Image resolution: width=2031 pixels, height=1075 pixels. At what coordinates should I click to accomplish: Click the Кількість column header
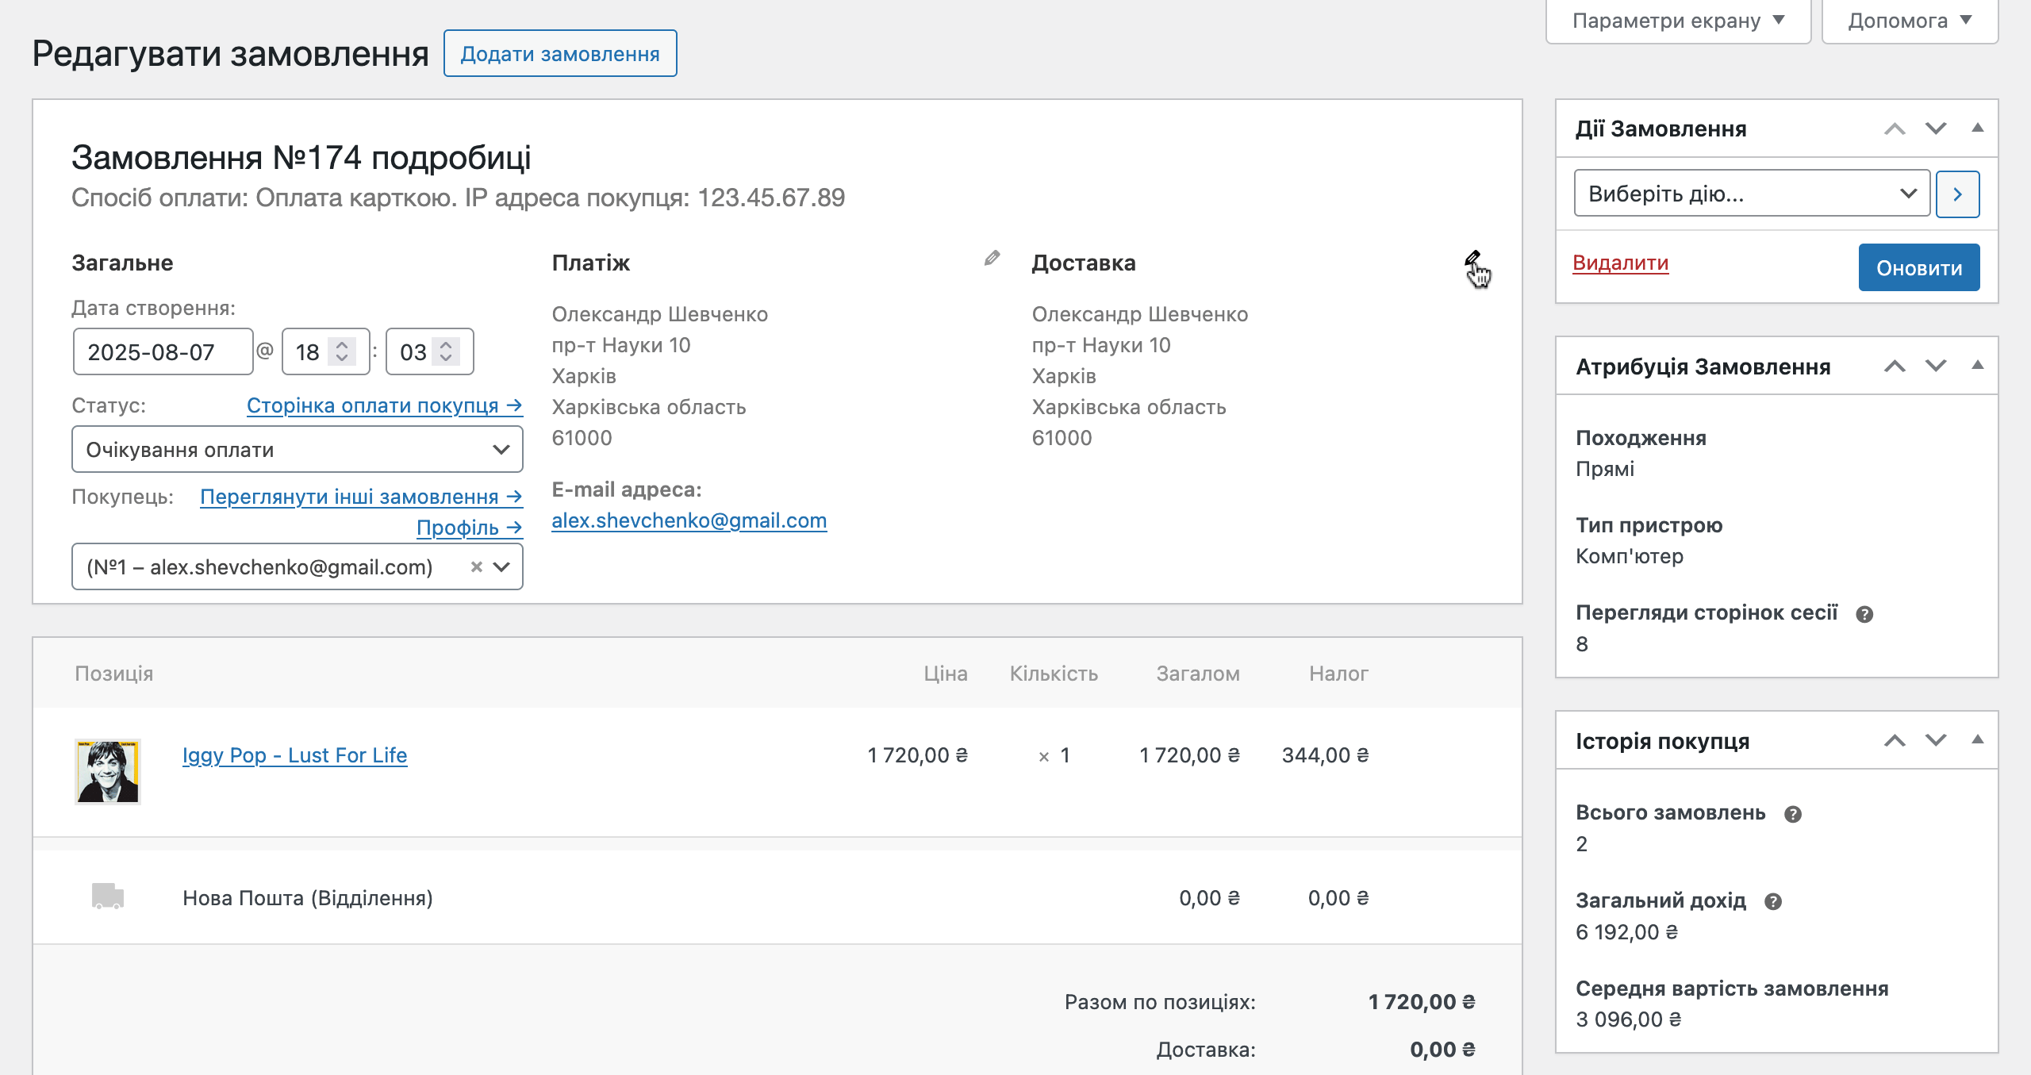pyautogui.click(x=1054, y=674)
